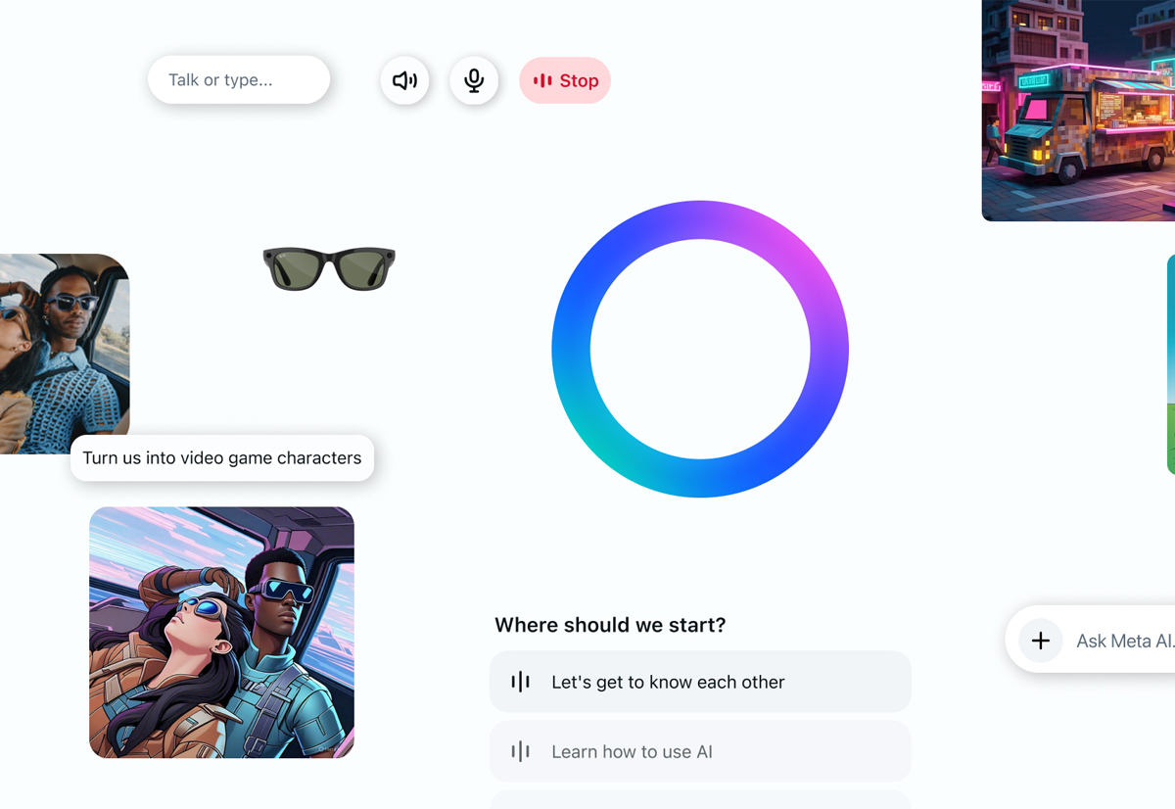Image resolution: width=1175 pixels, height=809 pixels.
Task: Toggle the speaker sound icon
Action: pyautogui.click(x=404, y=80)
